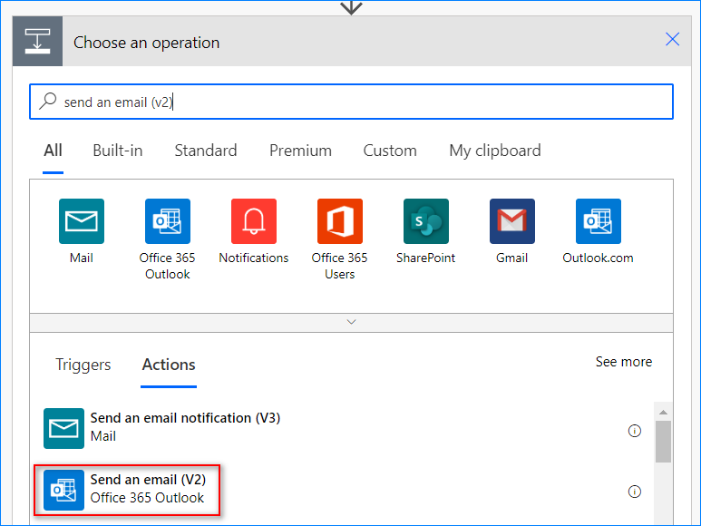Click the Outlook.com connector label
Viewport: 701px width, 526px height.
599,258
